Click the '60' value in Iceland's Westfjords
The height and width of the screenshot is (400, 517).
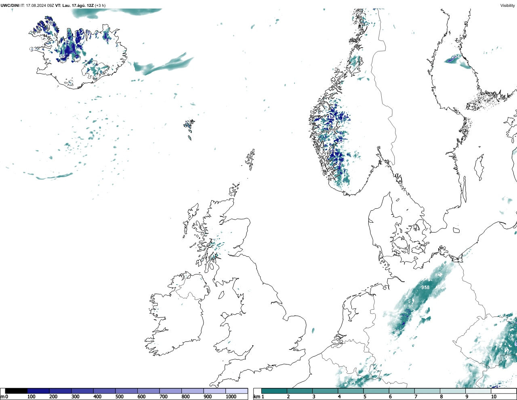51,23
